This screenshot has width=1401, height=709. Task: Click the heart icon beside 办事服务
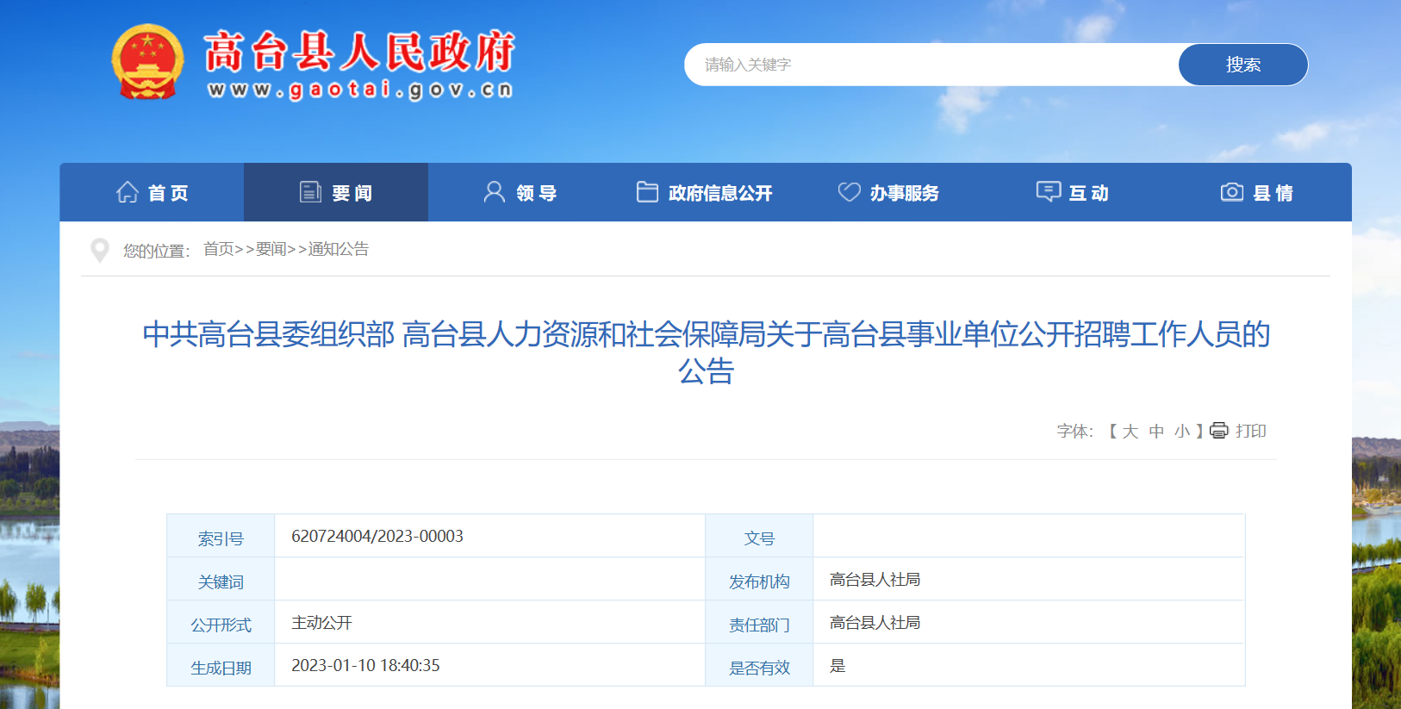coord(850,191)
